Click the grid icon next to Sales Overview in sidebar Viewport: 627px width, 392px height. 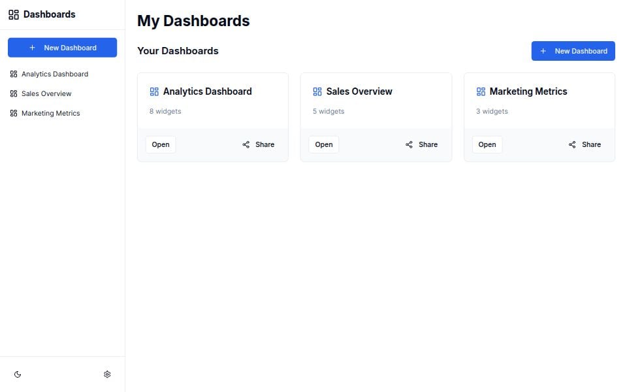14,93
